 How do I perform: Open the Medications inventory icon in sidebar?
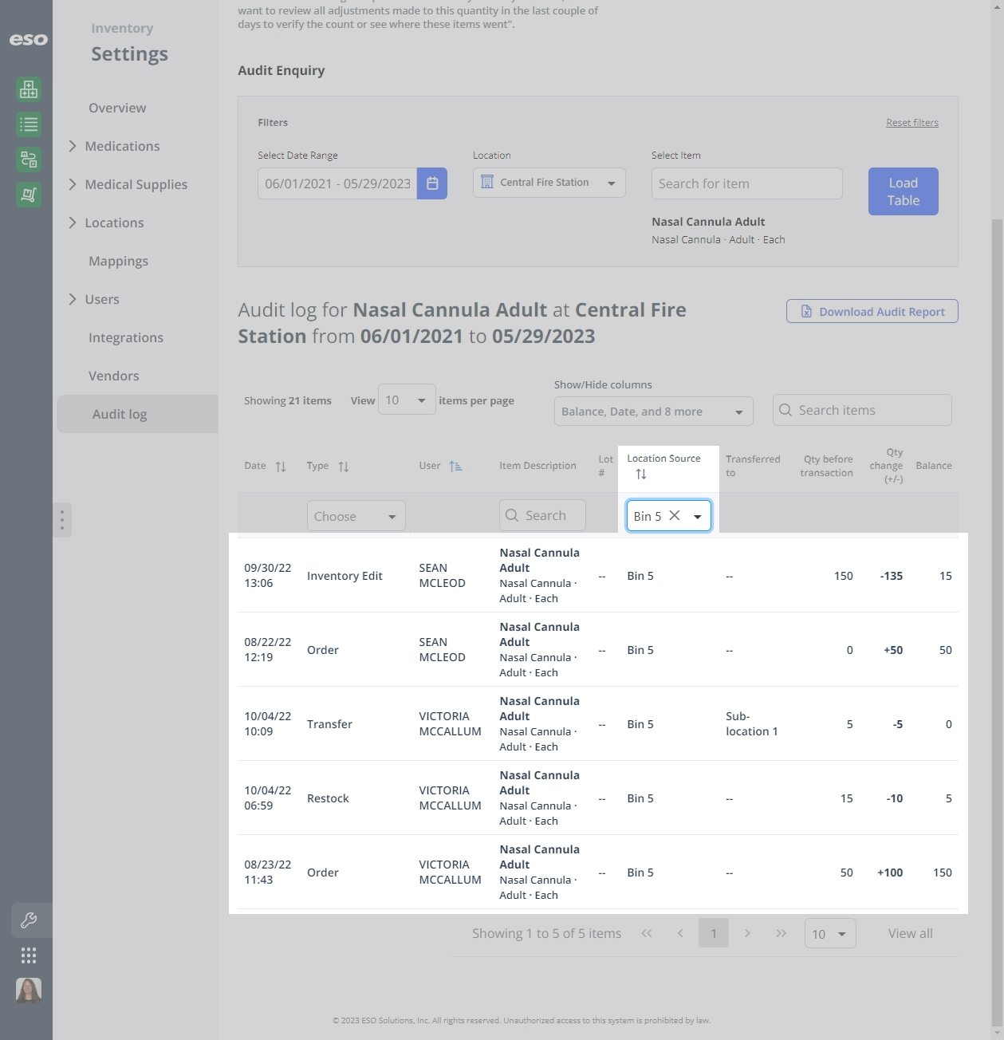[x=28, y=89]
